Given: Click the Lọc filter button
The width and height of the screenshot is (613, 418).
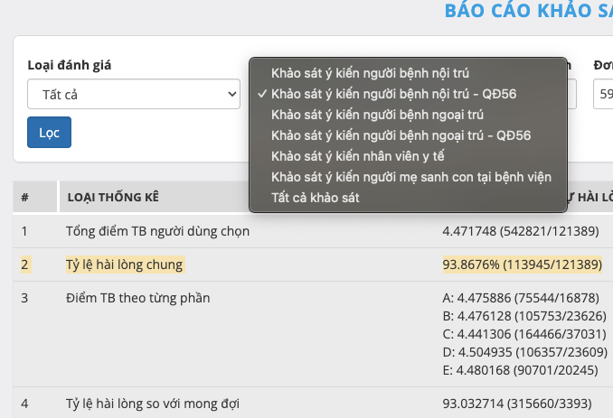Looking at the screenshot, I should coord(49,132).
